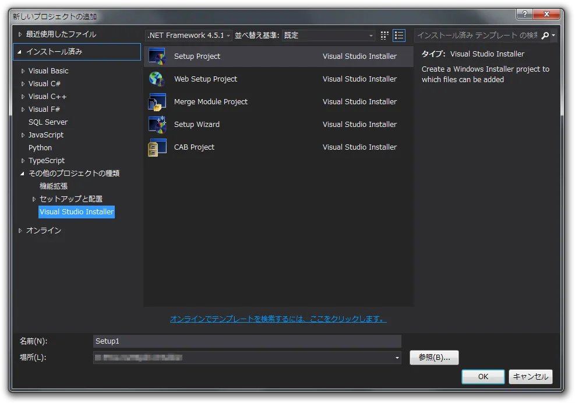Click Visual Studio Installer type in CAB Project row
This screenshot has height=403, width=575.
360,147
